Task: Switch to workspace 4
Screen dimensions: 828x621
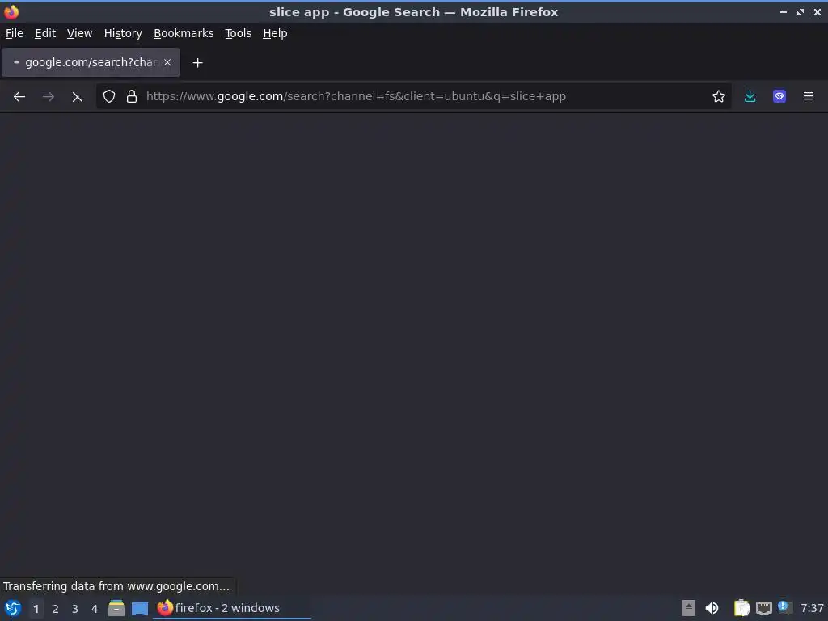Action: coord(95,609)
